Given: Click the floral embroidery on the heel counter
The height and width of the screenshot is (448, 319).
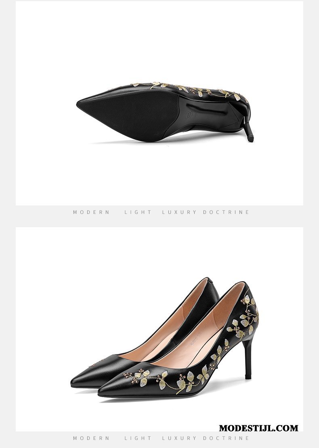Looking at the screenshot, I should [246, 317].
